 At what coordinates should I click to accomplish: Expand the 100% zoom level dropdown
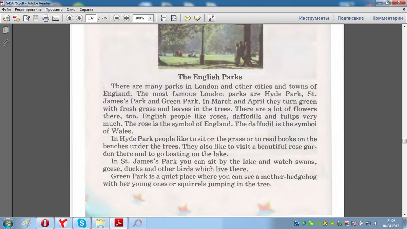pos(150,18)
